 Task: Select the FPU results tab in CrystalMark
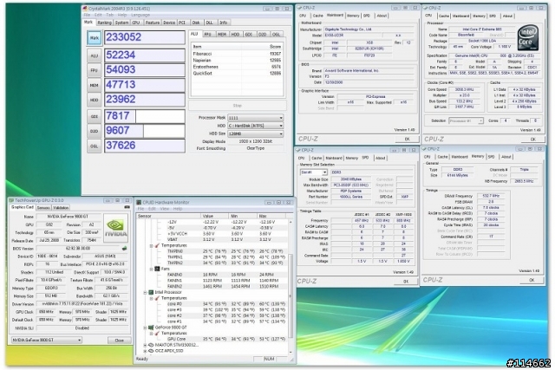(208, 35)
